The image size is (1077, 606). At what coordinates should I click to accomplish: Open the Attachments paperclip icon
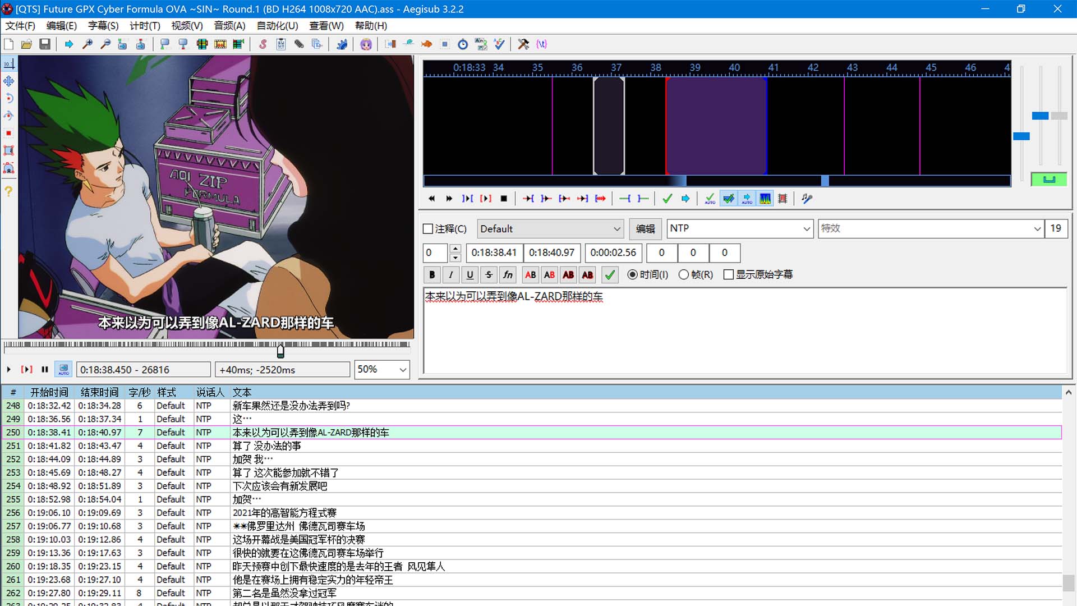(x=299, y=44)
